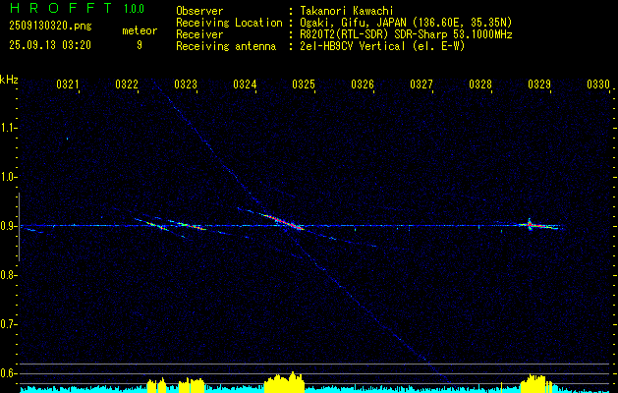Click the 'Receiving antenna' label
Screen dimensions: 618x393
point(226,46)
